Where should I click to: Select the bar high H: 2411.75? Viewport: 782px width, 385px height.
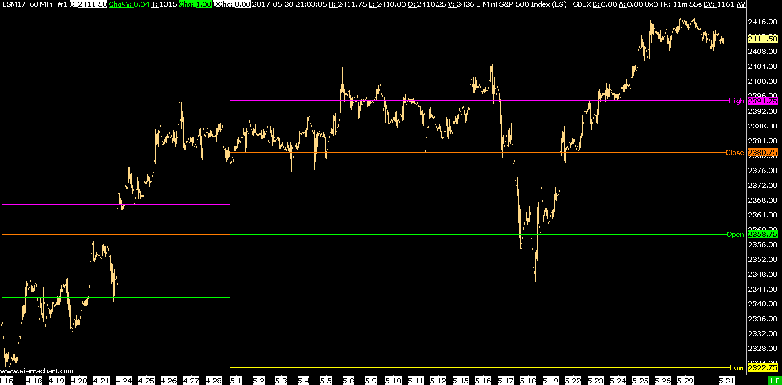click(348, 4)
